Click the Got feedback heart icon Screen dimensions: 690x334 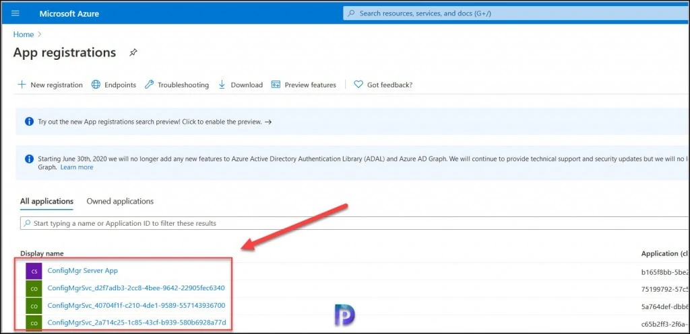click(x=358, y=84)
